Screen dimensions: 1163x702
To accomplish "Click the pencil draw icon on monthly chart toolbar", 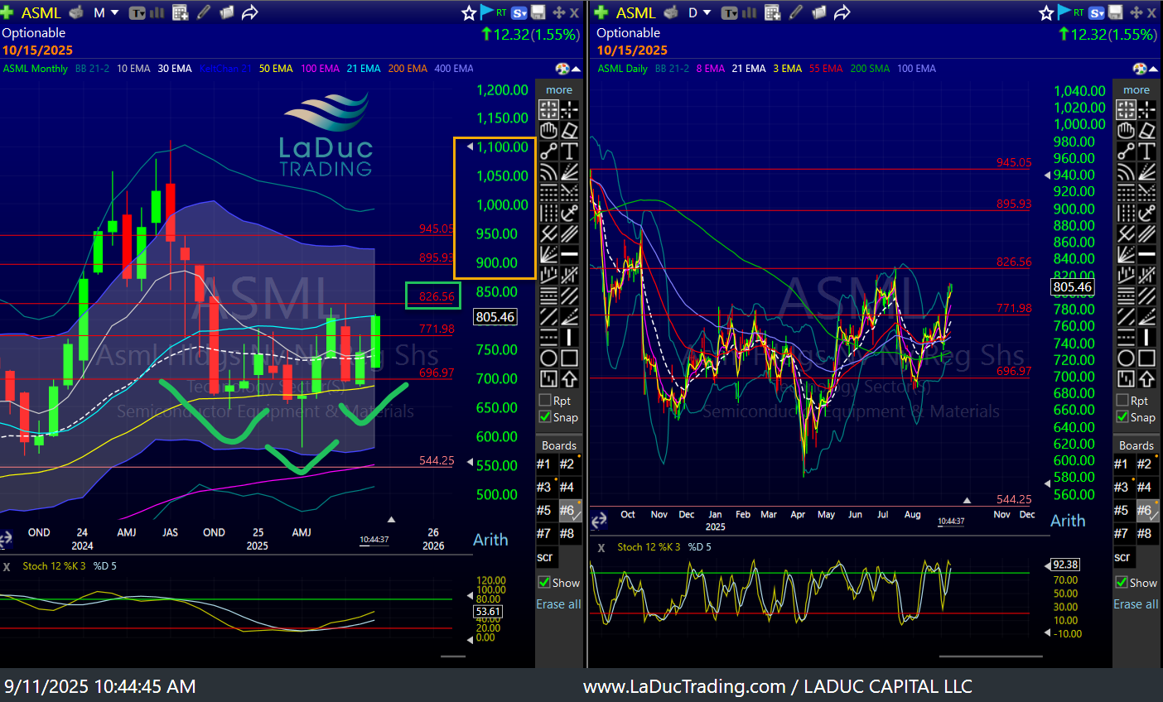I will [204, 12].
